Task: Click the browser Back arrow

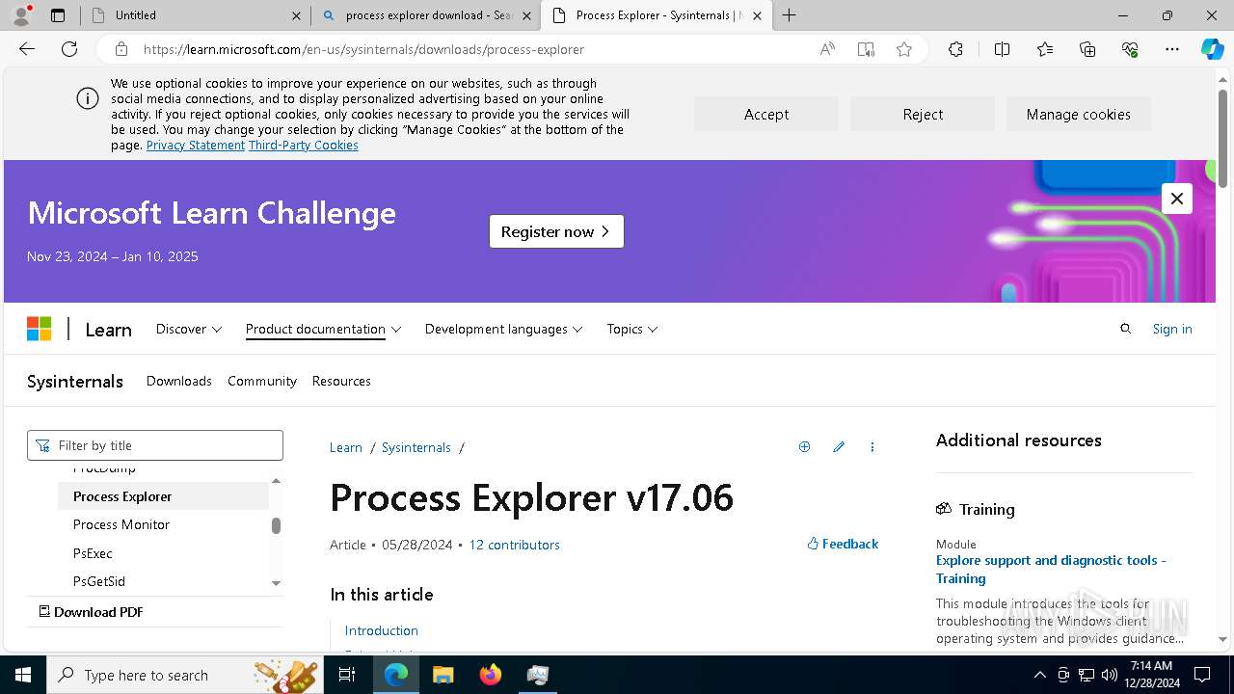Action: coord(27,49)
